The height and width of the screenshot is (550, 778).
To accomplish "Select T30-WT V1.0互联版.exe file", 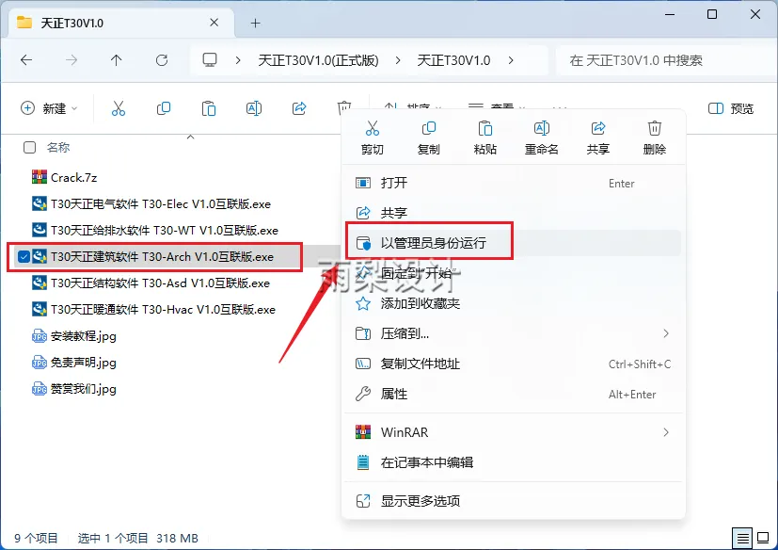I will 165,230.
